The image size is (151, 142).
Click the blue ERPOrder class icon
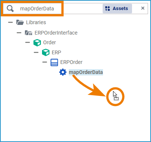click(x=54, y=62)
